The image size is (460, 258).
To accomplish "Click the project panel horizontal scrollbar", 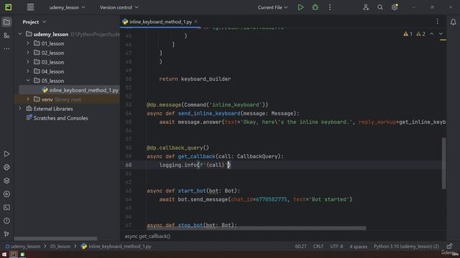I will (x=55, y=239).
